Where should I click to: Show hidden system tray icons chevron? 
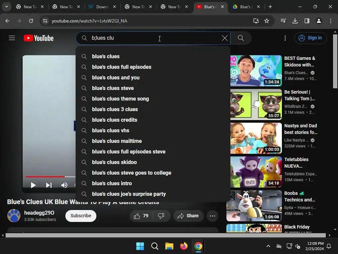pyautogui.click(x=268, y=246)
